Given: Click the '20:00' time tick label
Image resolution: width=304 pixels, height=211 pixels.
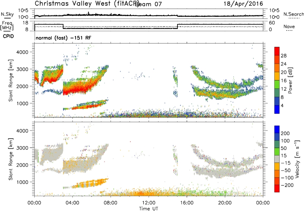Looking at the screenshot, I should [x=225, y=203].
